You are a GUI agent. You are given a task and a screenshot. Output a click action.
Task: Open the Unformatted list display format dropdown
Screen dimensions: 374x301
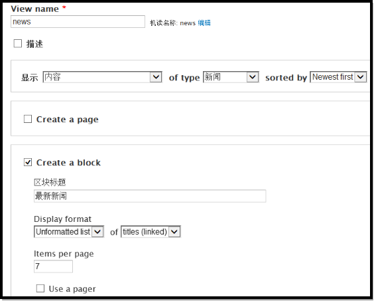pos(69,232)
